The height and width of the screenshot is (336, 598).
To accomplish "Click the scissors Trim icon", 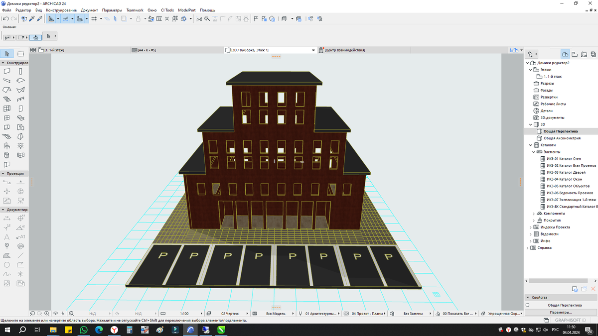I will [x=199, y=19].
